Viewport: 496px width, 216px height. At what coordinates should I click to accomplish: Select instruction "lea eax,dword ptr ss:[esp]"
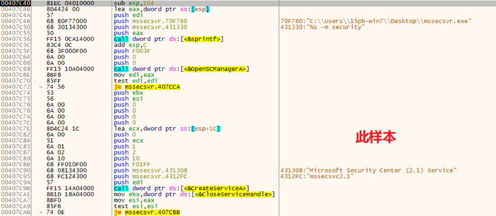tap(162, 9)
